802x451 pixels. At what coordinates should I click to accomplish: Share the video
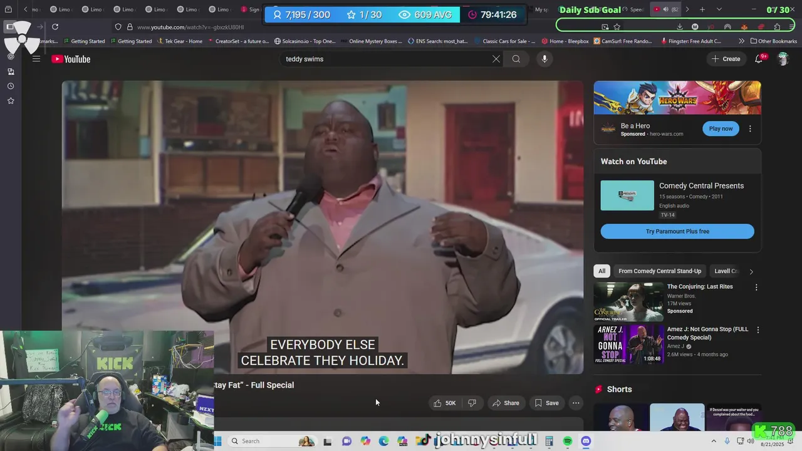[506, 403]
